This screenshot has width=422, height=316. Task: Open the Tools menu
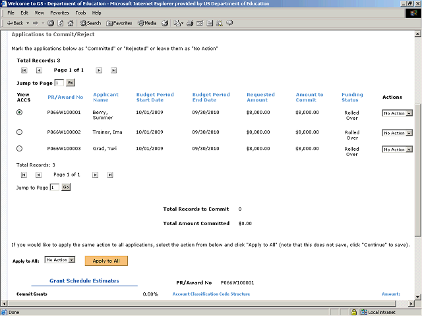pyautogui.click(x=80, y=13)
